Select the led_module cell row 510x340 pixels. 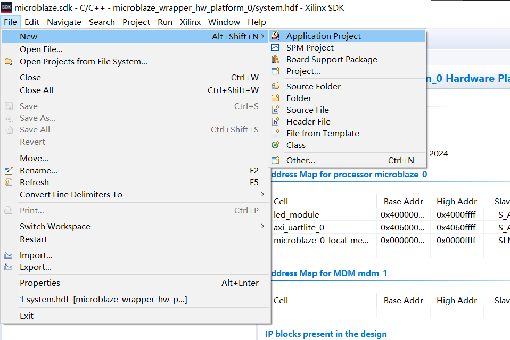(297, 215)
